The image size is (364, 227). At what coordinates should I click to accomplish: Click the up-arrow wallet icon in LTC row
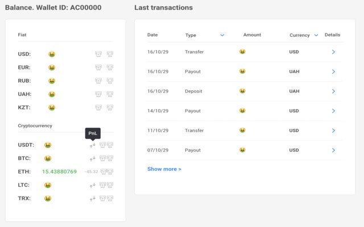[x=102, y=185]
